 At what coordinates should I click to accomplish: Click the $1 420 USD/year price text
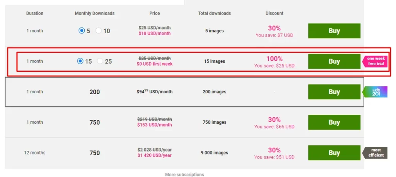tap(155, 155)
